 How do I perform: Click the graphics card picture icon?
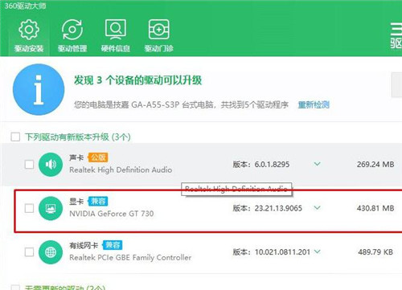[x=51, y=208]
